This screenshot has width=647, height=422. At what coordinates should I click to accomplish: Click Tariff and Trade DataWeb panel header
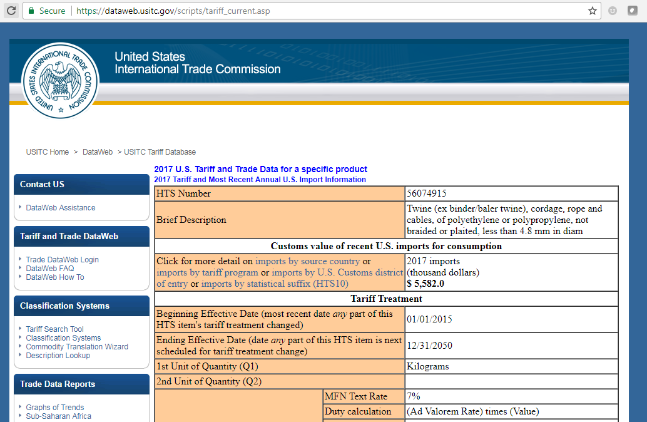pyautogui.click(x=82, y=236)
